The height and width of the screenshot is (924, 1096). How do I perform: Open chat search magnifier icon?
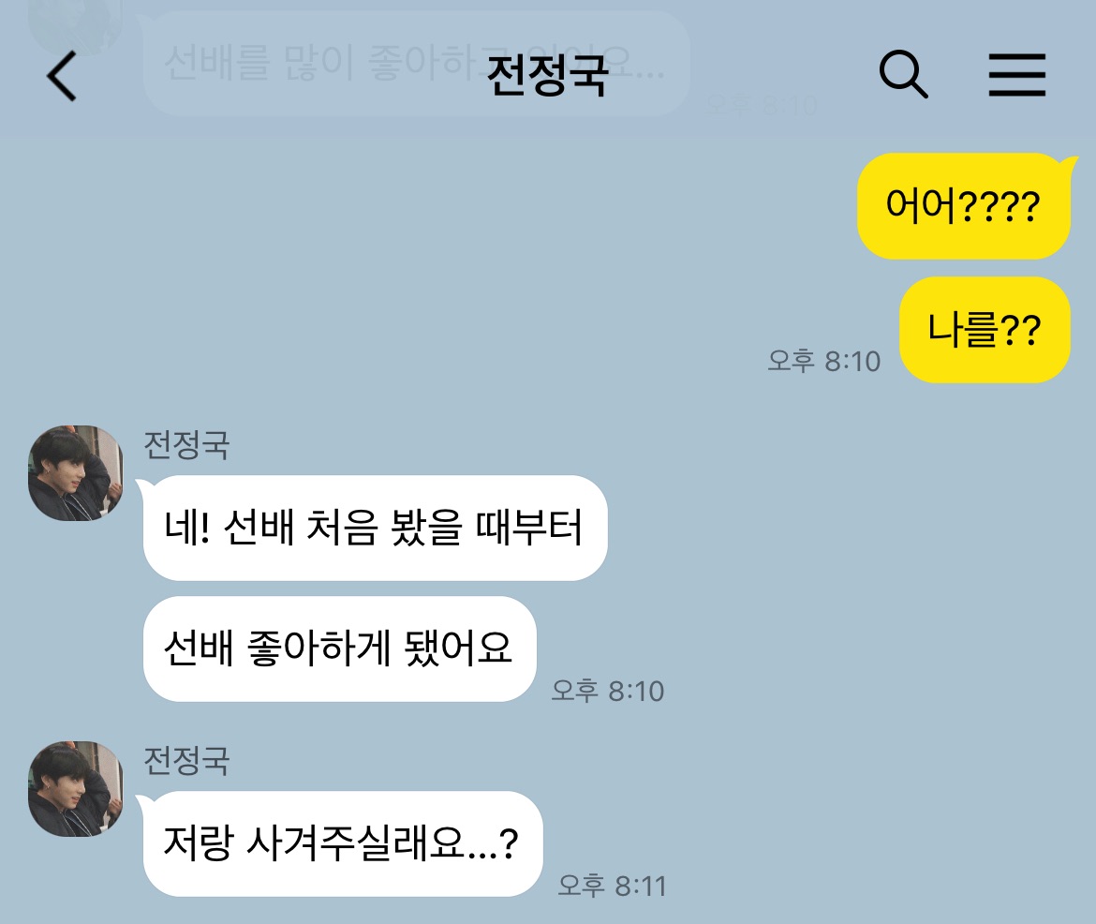903,73
